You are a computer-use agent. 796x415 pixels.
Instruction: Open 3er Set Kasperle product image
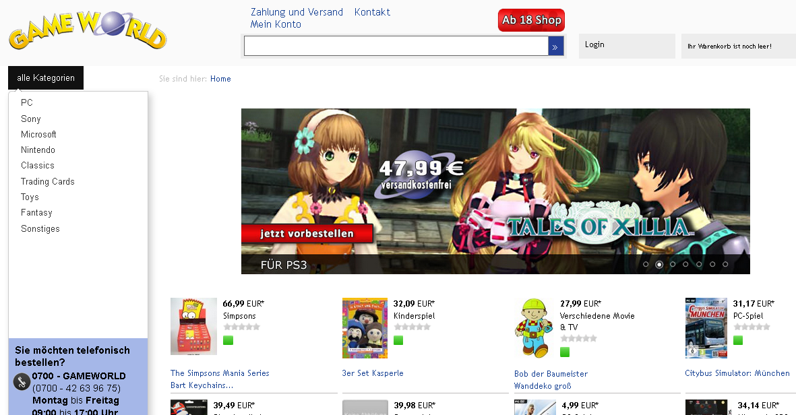coord(365,327)
